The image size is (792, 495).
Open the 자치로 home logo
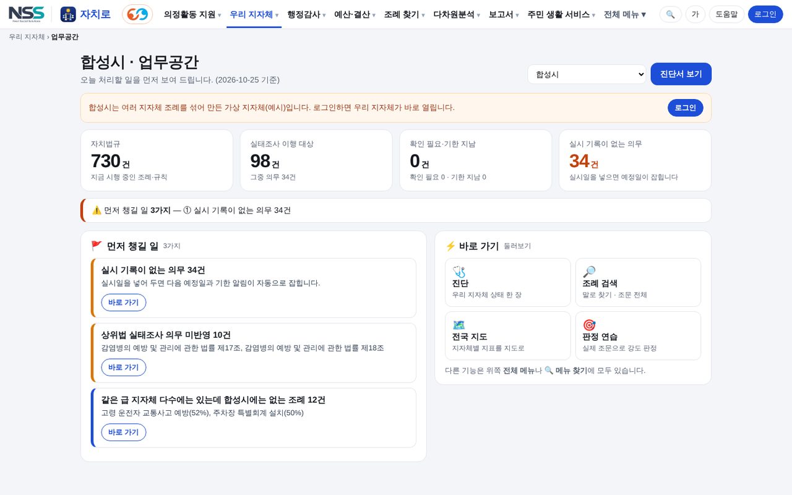(85, 14)
